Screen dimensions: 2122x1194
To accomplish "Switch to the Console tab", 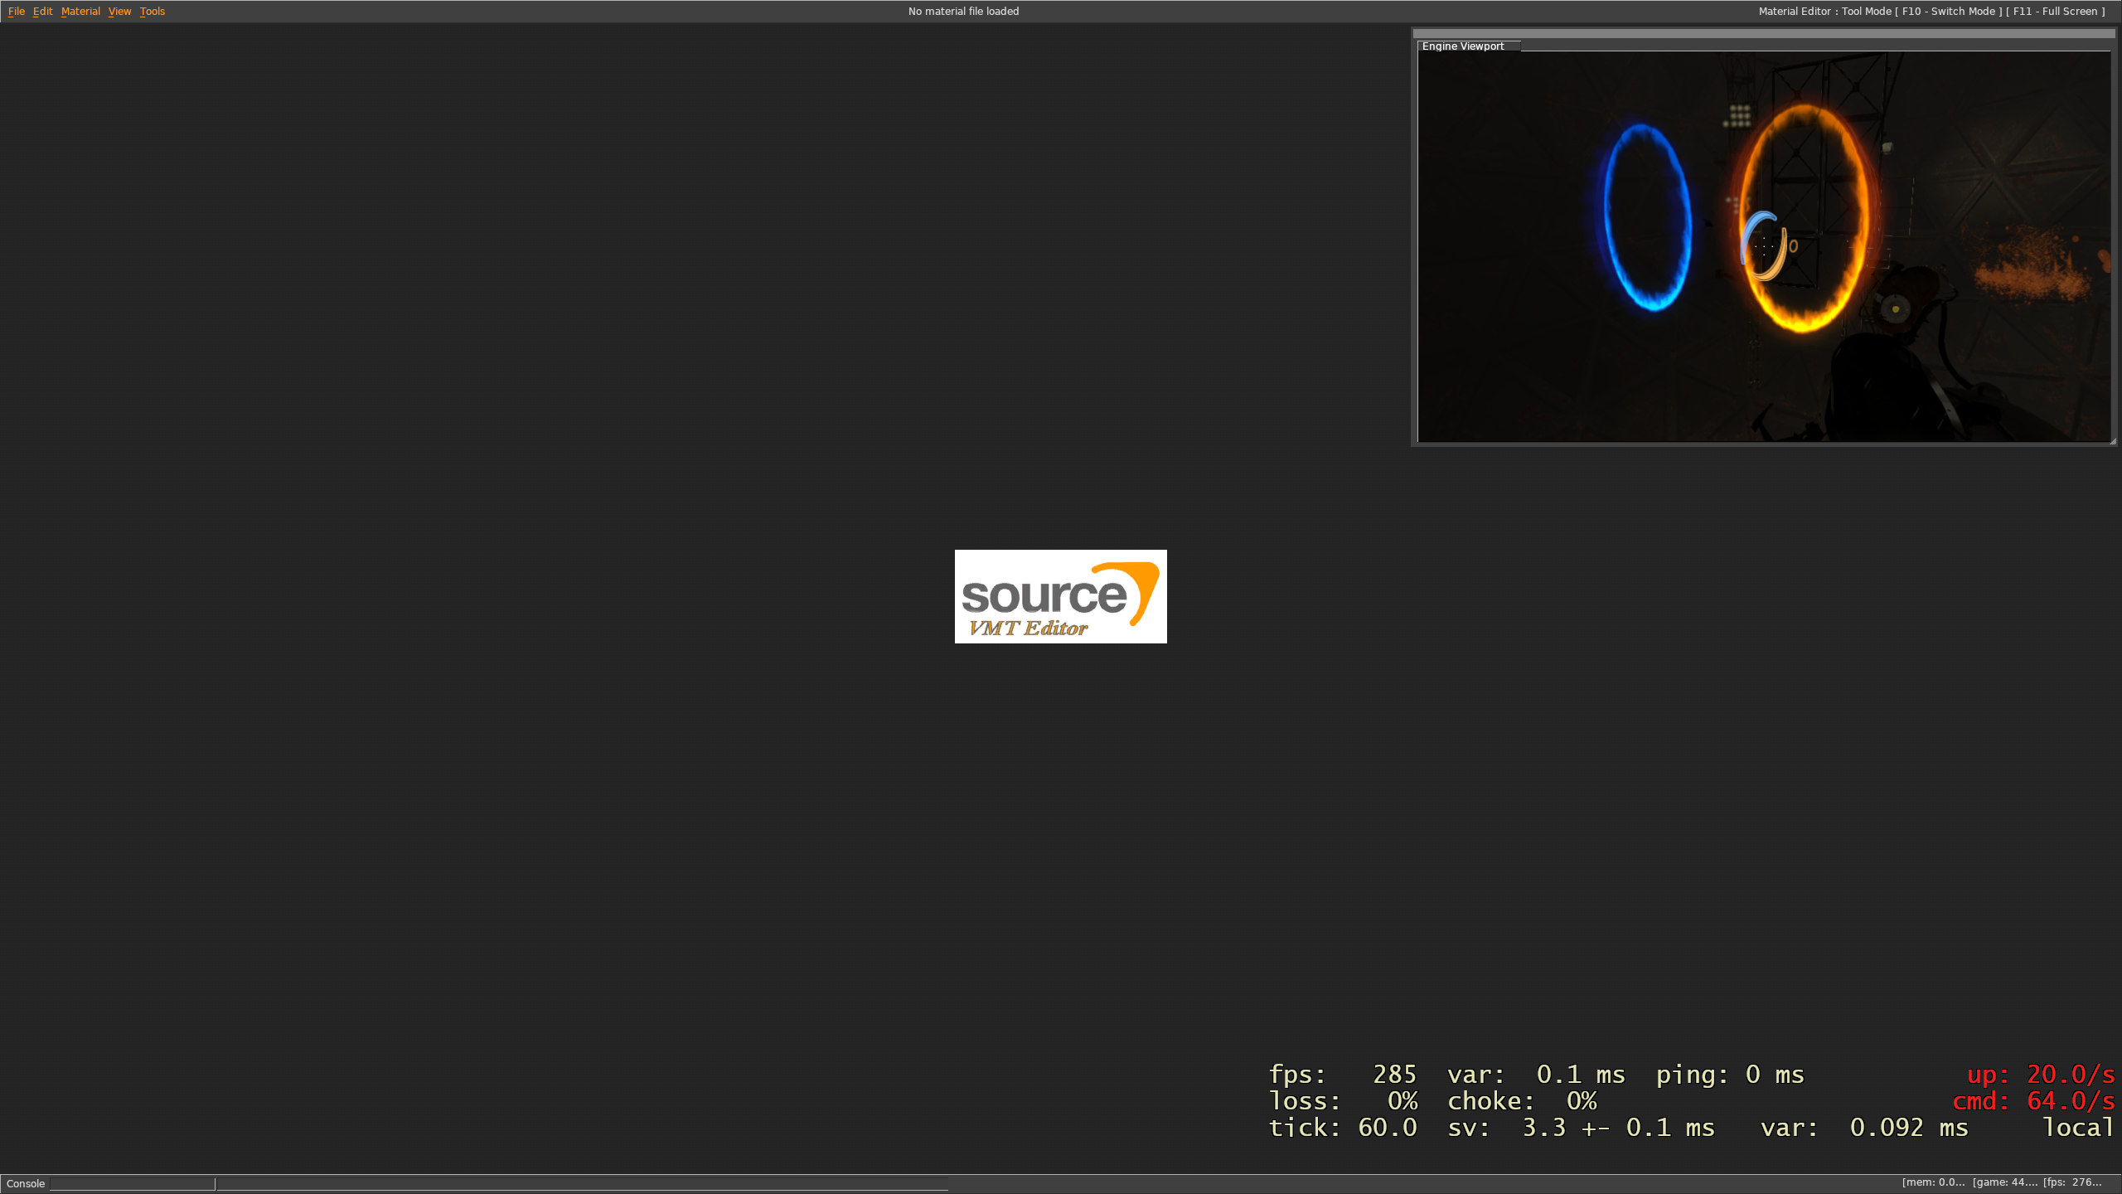I will (x=25, y=1183).
